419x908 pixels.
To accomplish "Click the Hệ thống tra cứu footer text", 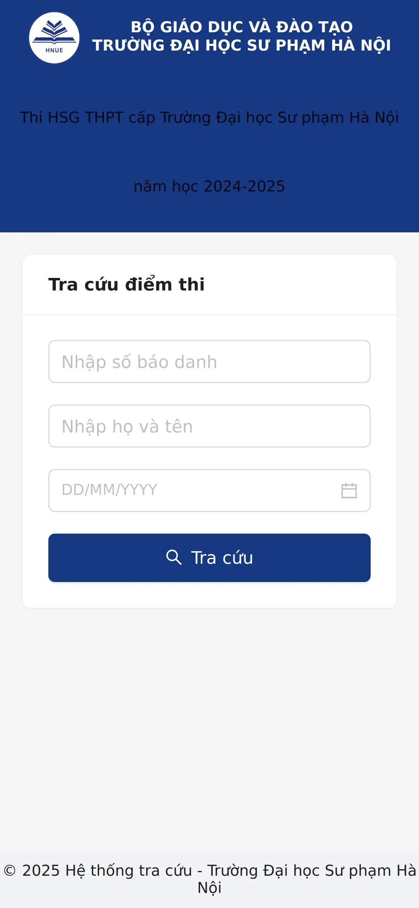I will pos(129,871).
